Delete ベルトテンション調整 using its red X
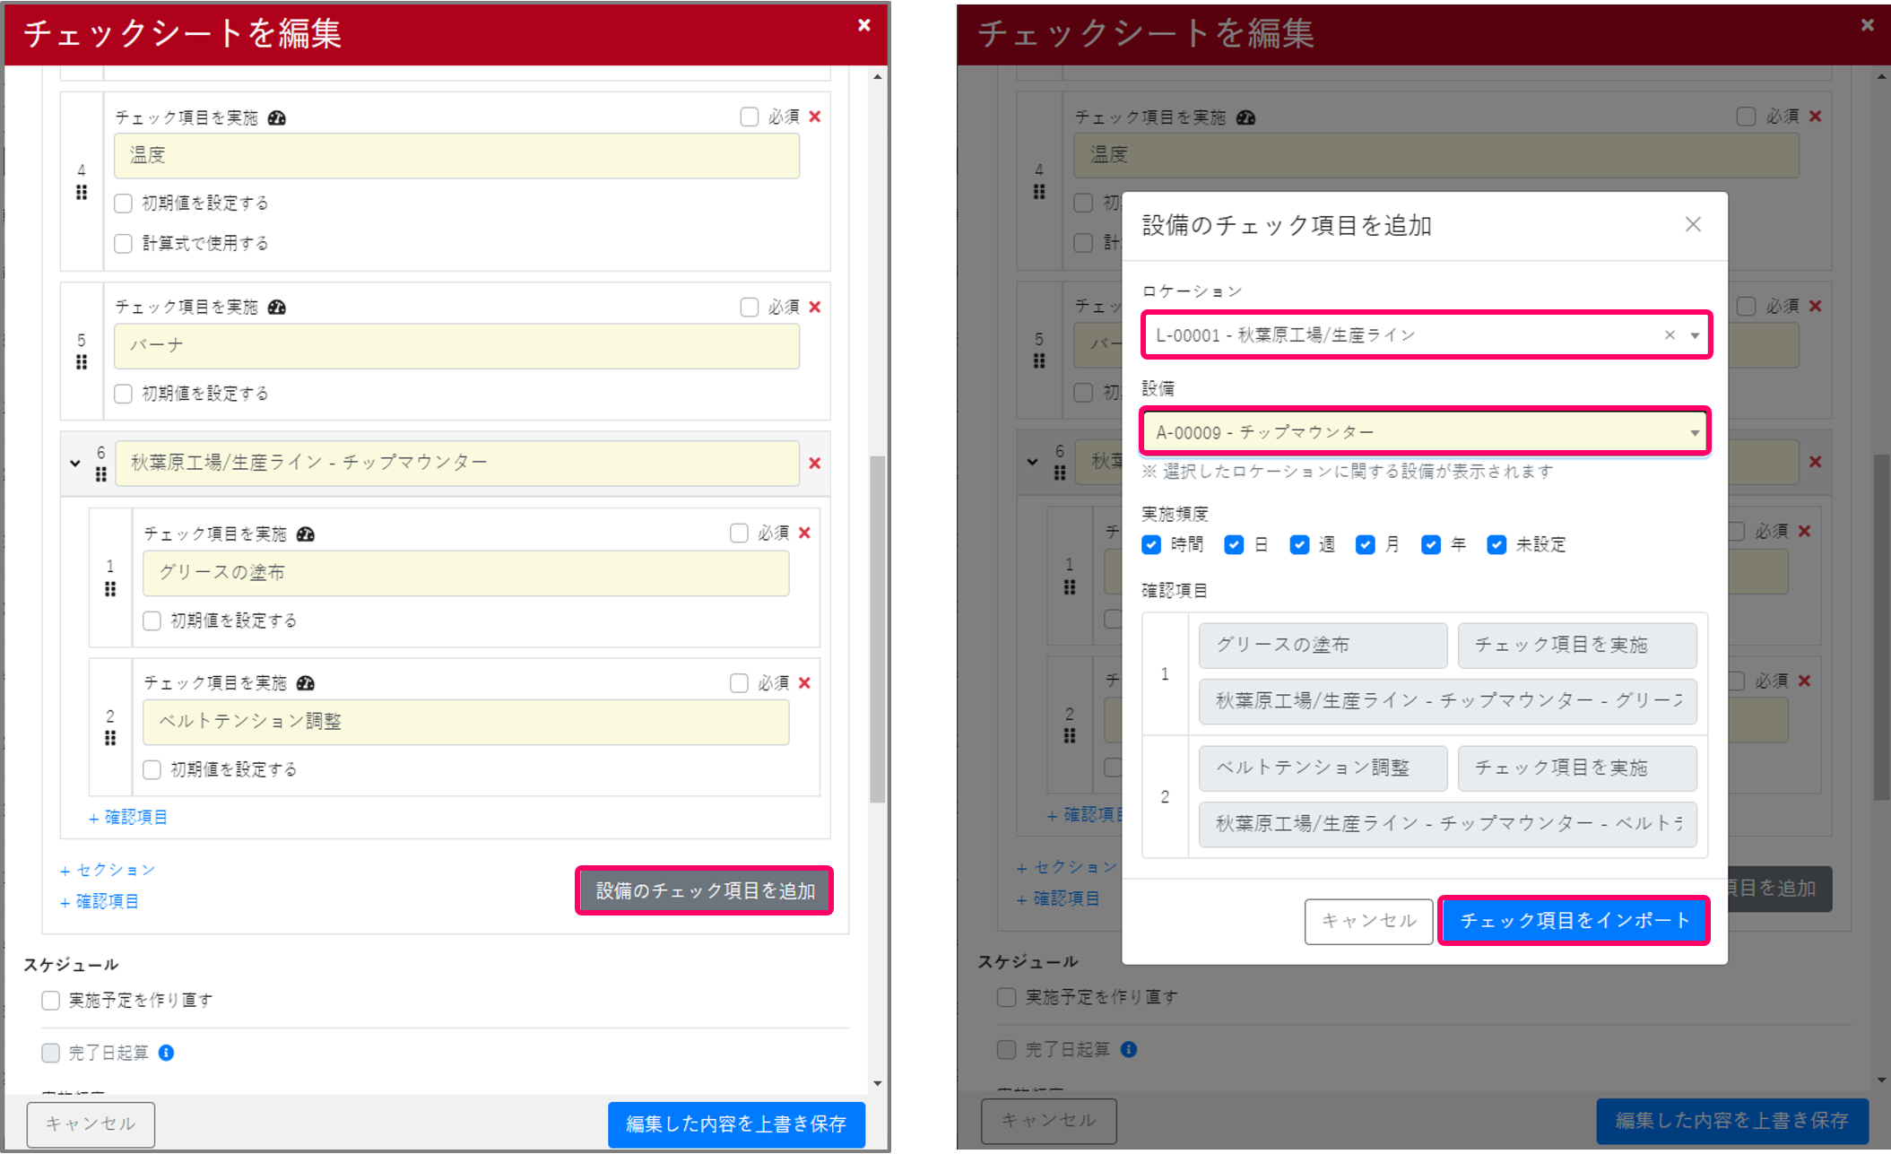This screenshot has height=1154, width=1891. (x=803, y=682)
